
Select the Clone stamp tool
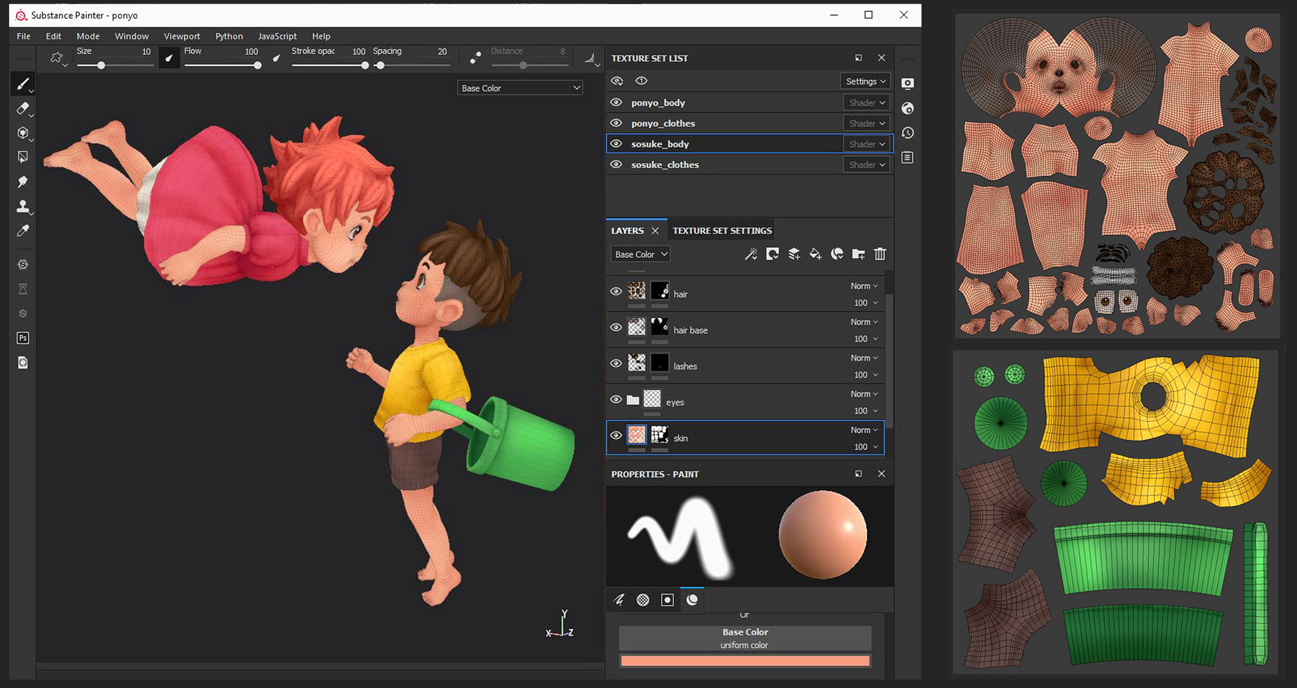[x=23, y=207]
